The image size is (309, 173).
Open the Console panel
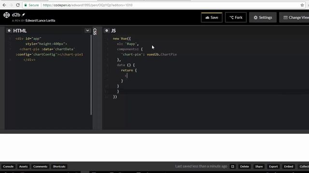point(8,167)
